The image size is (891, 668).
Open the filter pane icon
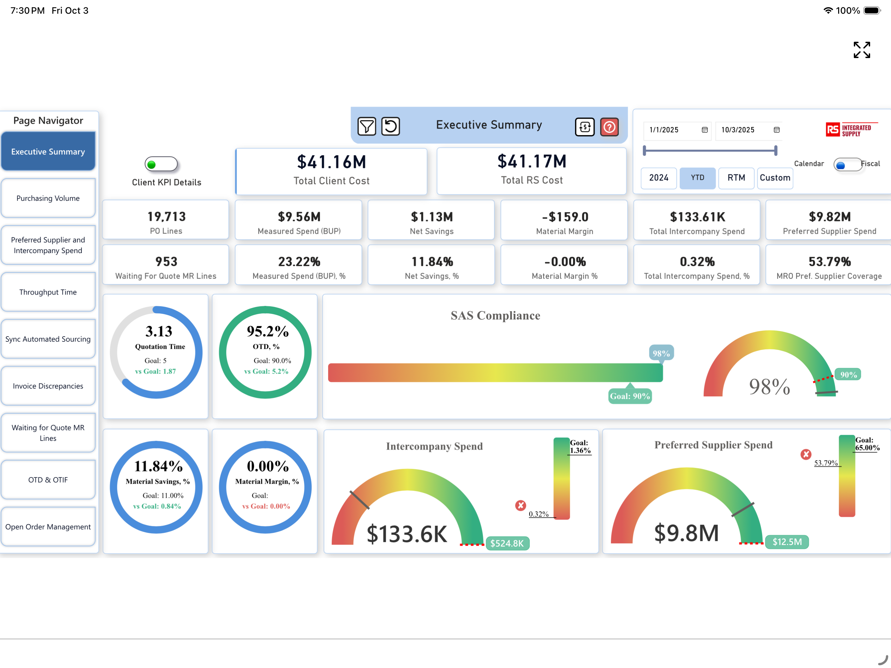pos(367,127)
